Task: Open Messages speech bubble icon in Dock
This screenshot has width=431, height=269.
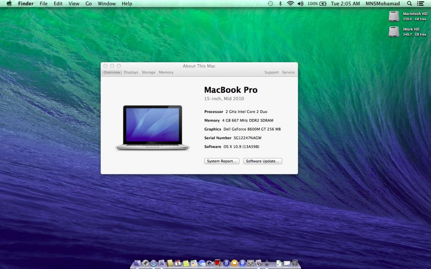Action: (x=202, y=263)
